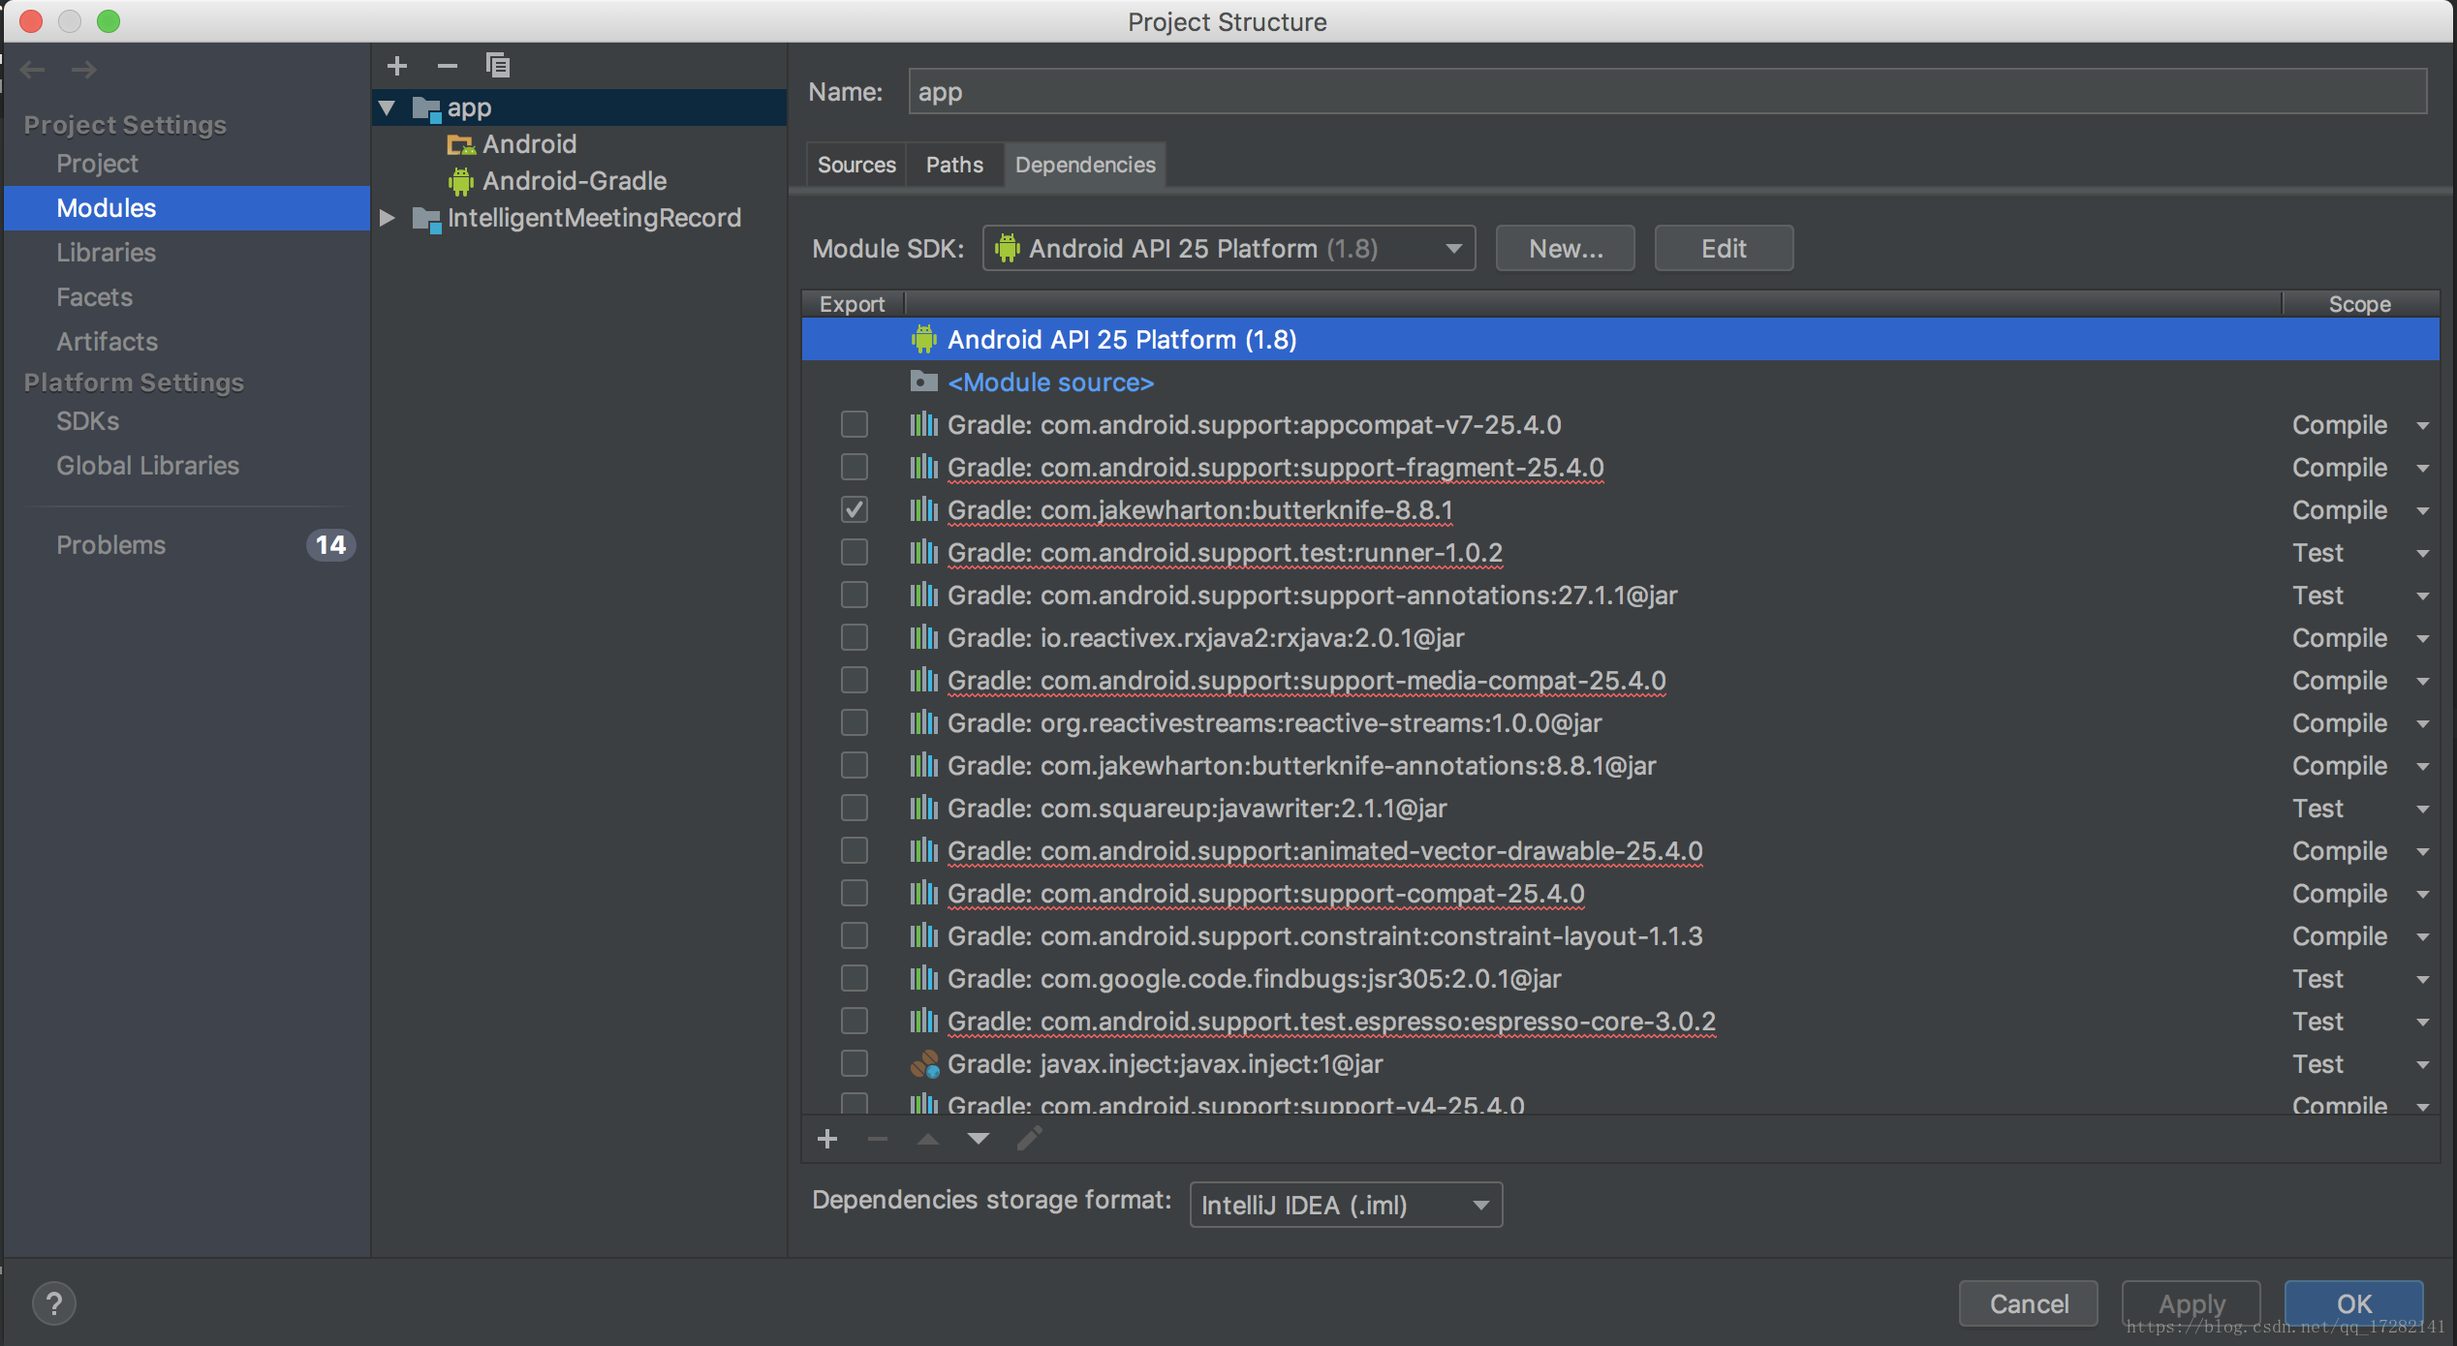Enable export for support-media-compat-25.4.0
Screen dimensions: 2457x1346
855,680
